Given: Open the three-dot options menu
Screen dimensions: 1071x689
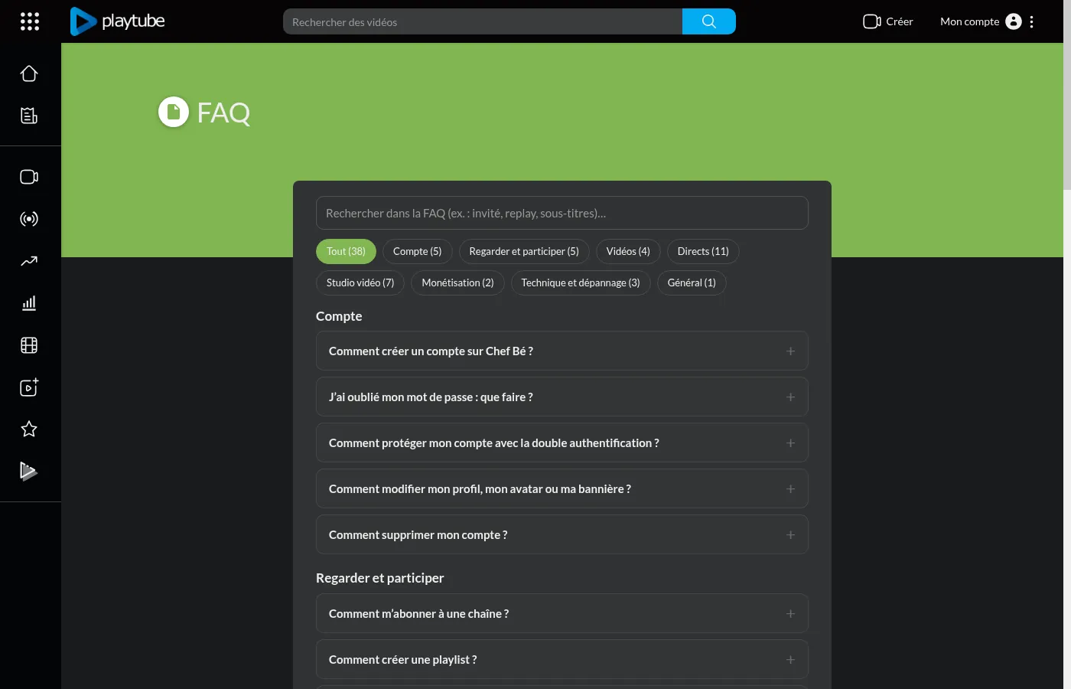Looking at the screenshot, I should click(x=1032, y=21).
